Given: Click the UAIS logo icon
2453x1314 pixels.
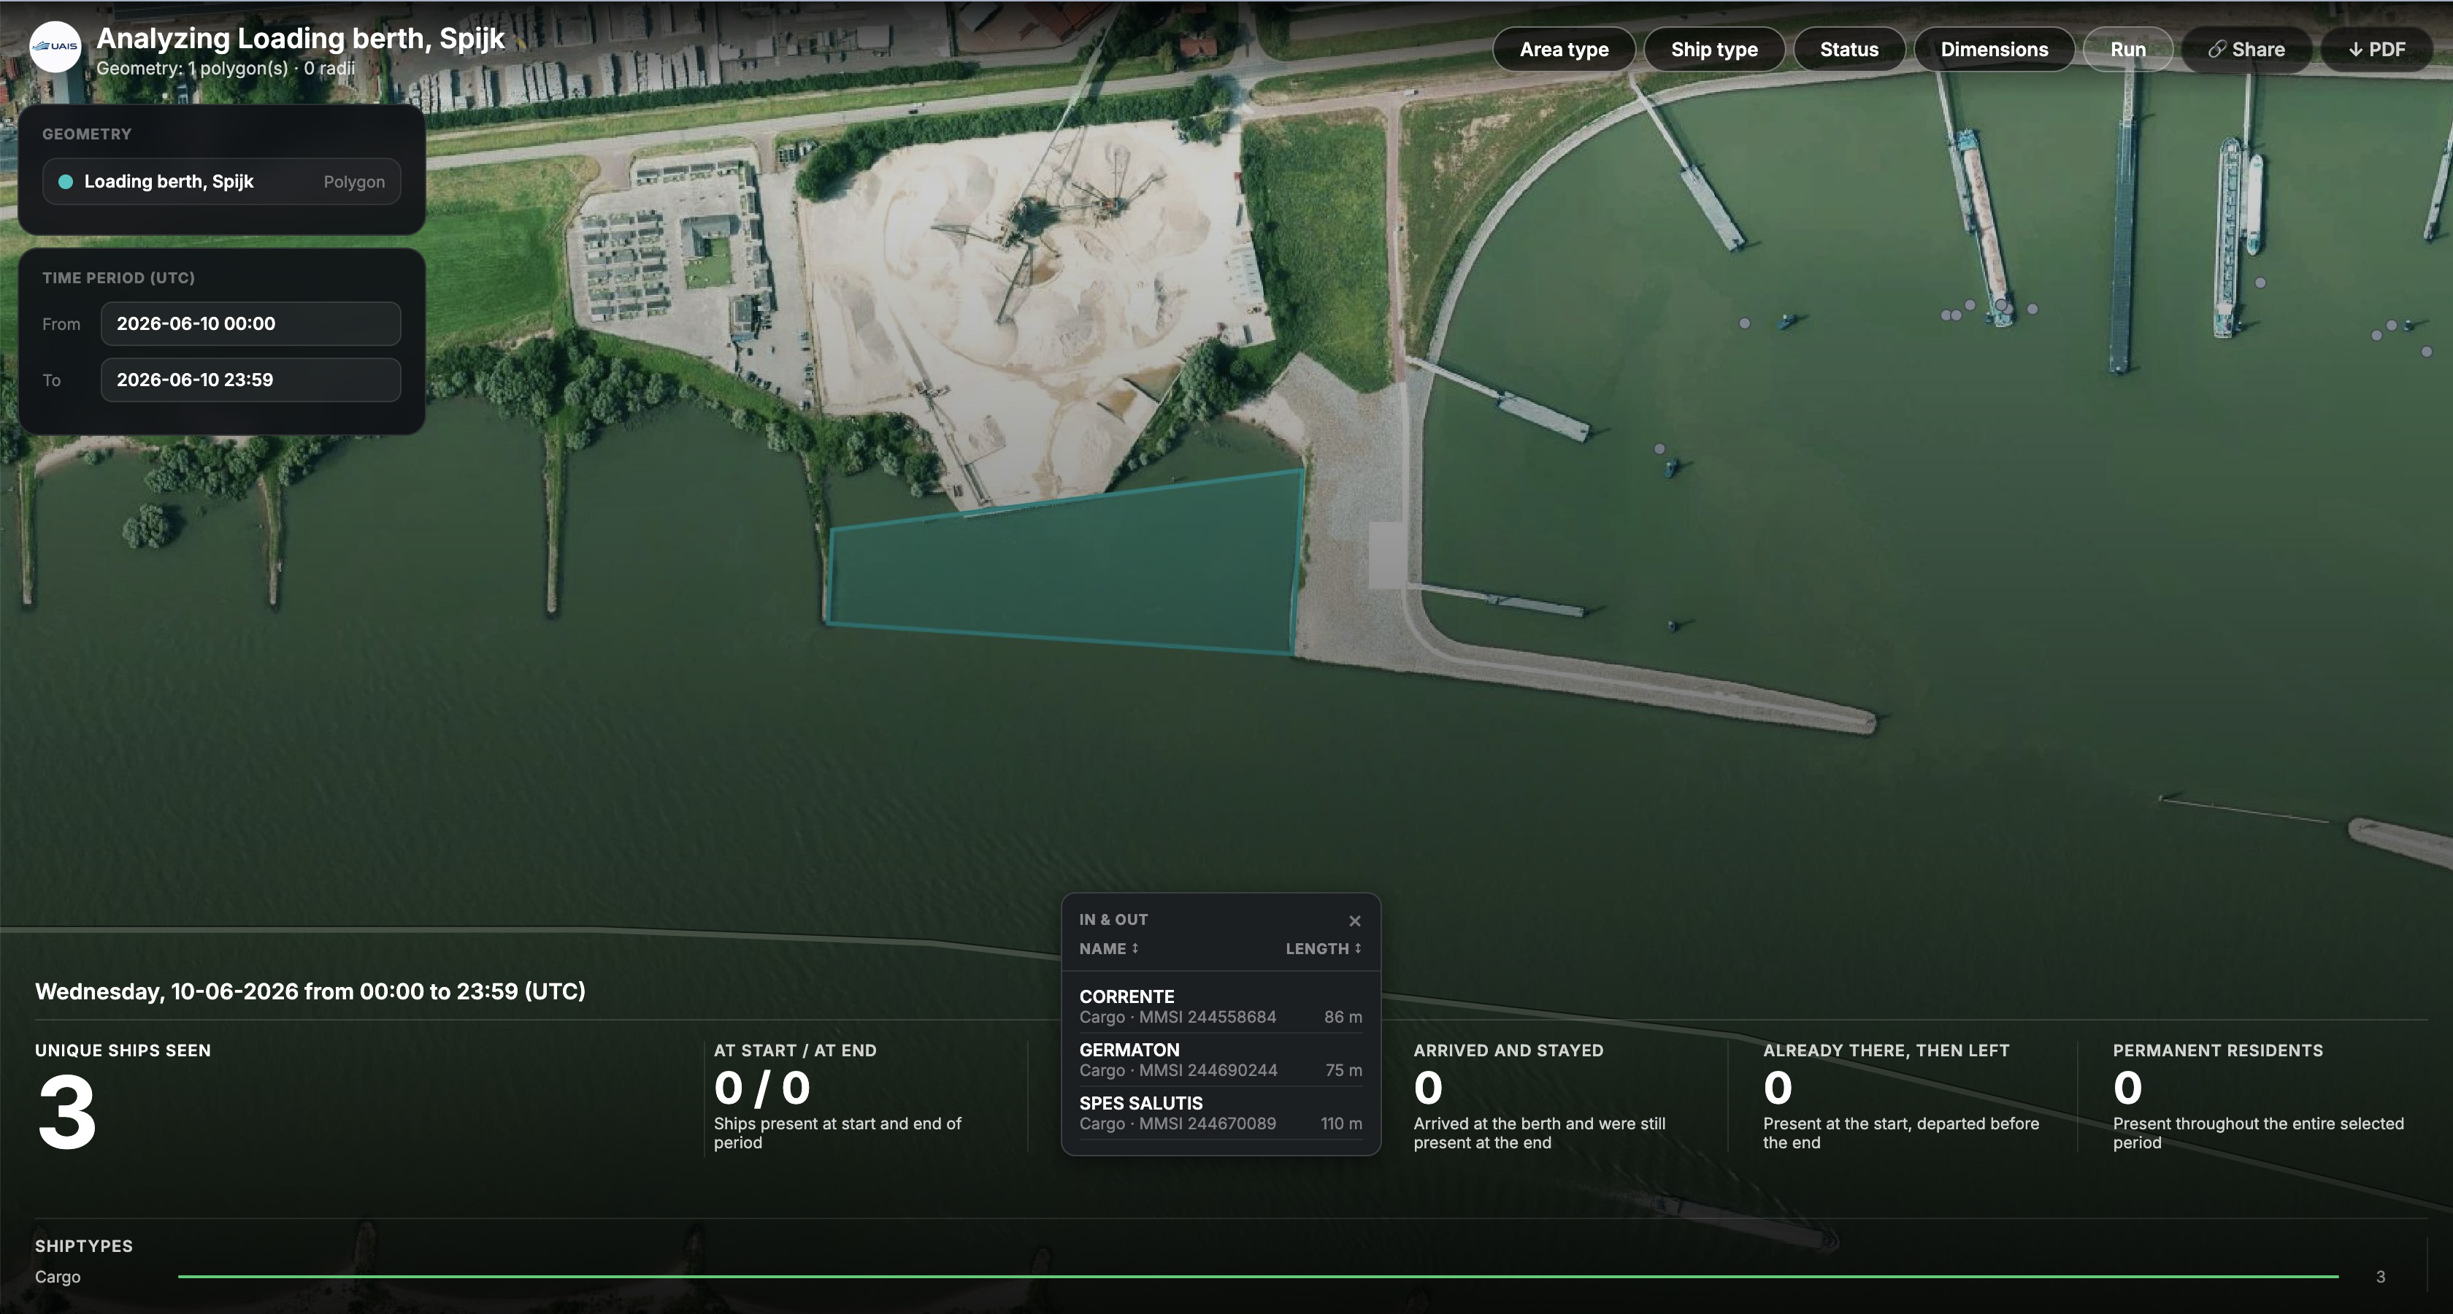Looking at the screenshot, I should click(55, 47).
